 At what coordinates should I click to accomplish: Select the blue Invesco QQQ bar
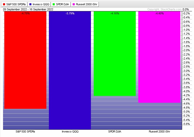click(70, 70)
